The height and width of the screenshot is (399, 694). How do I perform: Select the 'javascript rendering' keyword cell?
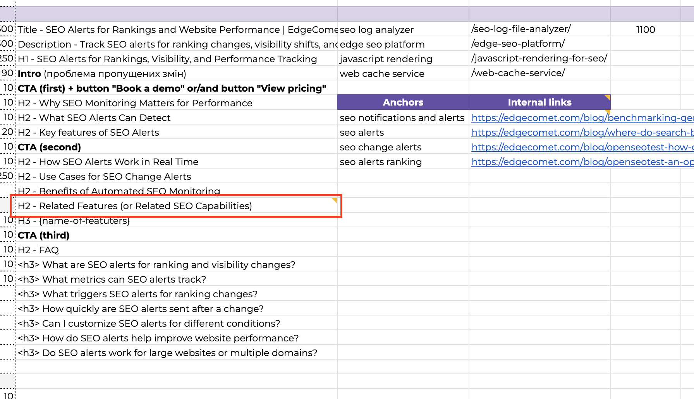403,59
